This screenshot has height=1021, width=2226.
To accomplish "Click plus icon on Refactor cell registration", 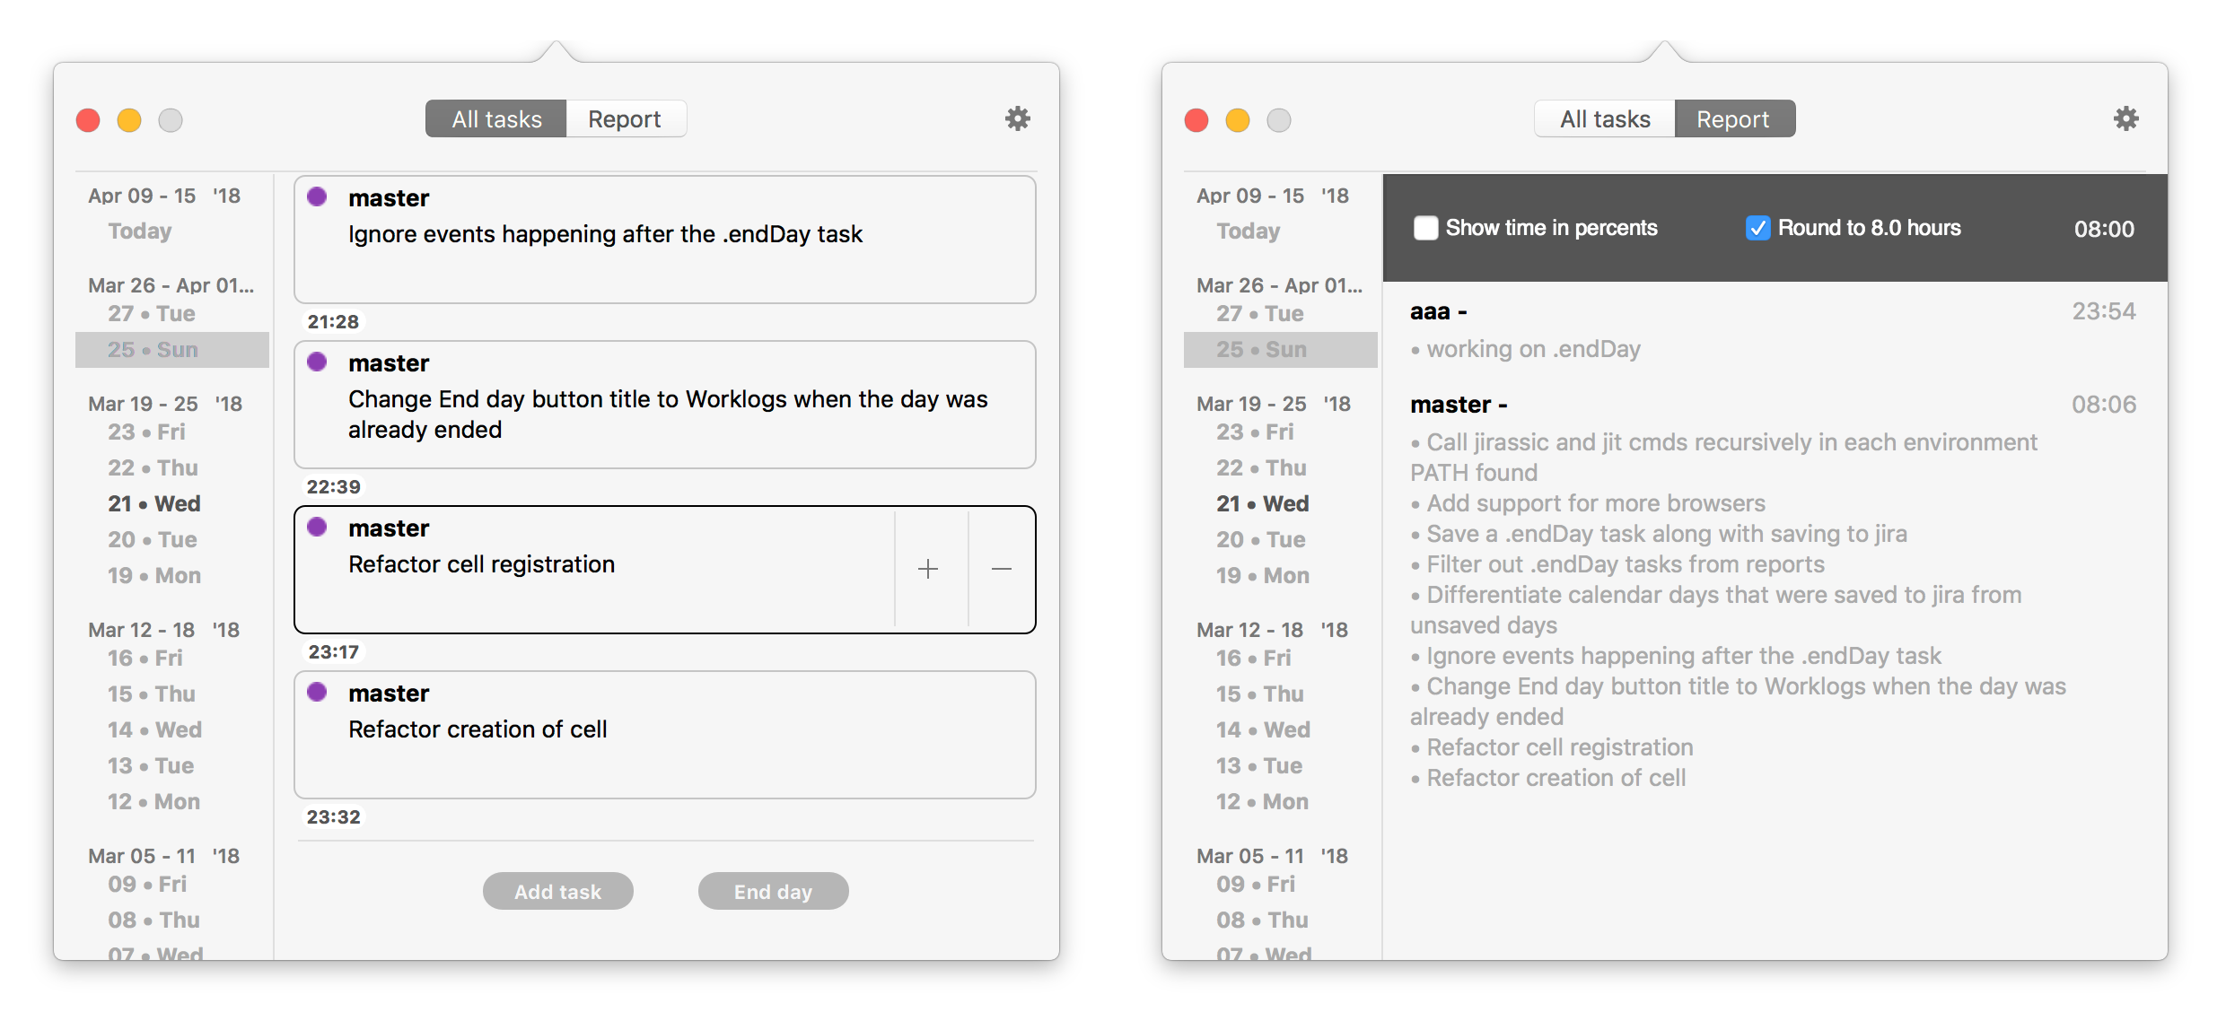I will click(x=928, y=569).
